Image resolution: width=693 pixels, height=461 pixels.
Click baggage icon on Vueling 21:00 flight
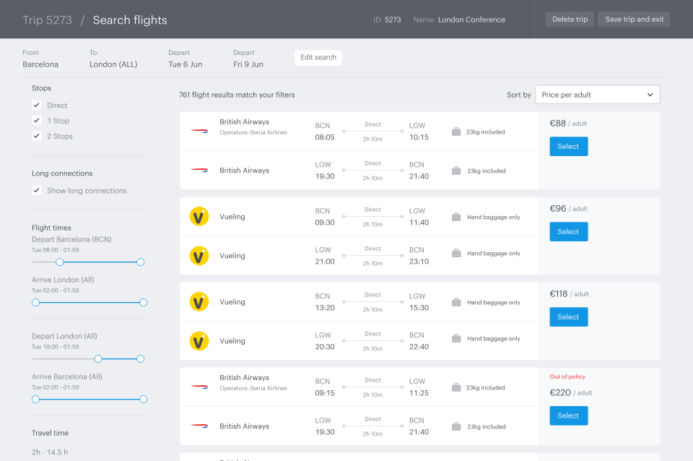click(x=456, y=253)
